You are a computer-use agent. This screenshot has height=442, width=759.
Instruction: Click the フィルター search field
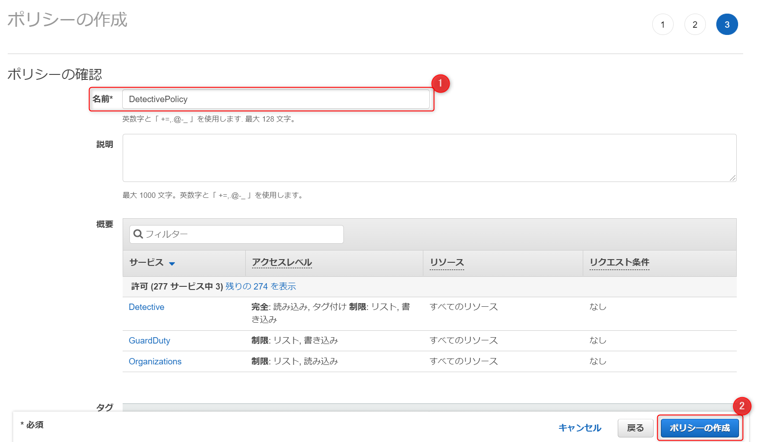click(243, 234)
